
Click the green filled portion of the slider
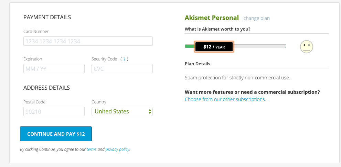tap(189, 46)
